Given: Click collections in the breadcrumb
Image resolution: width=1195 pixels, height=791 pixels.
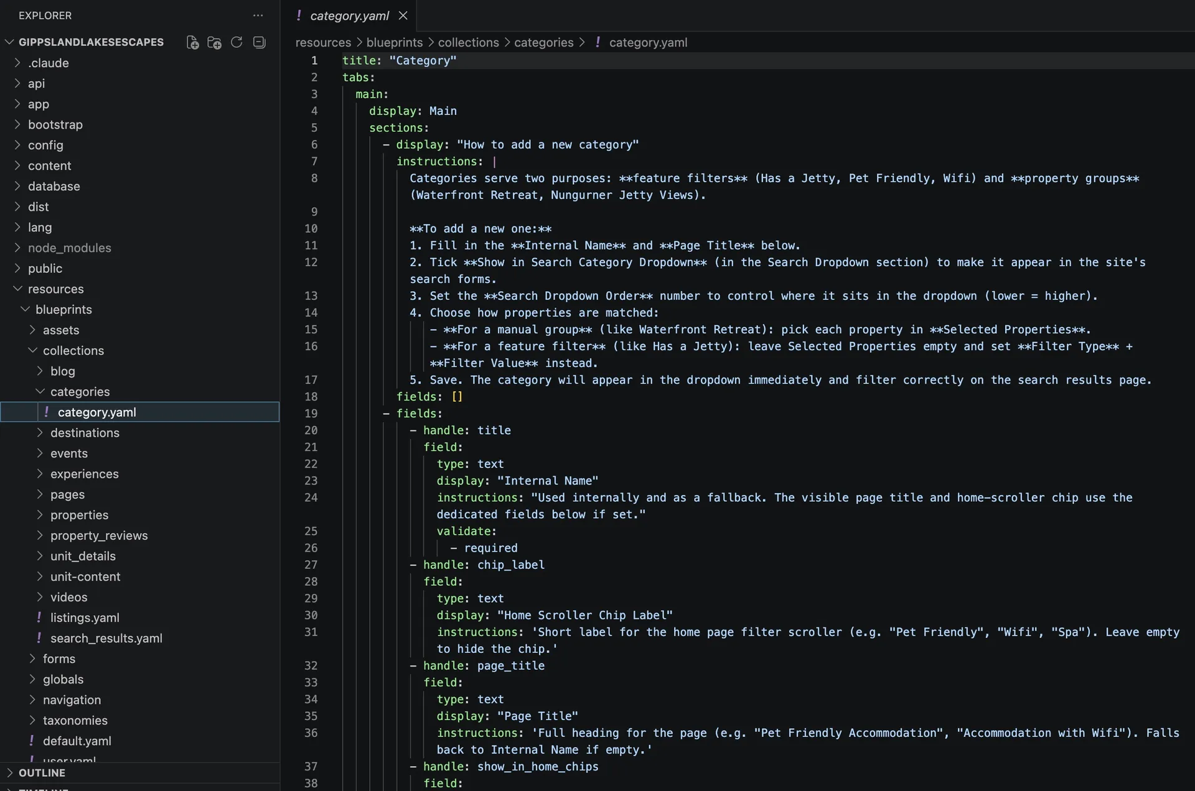Looking at the screenshot, I should click(468, 42).
